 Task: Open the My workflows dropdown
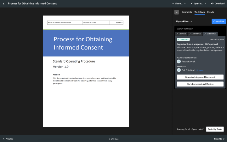[x=184, y=21]
